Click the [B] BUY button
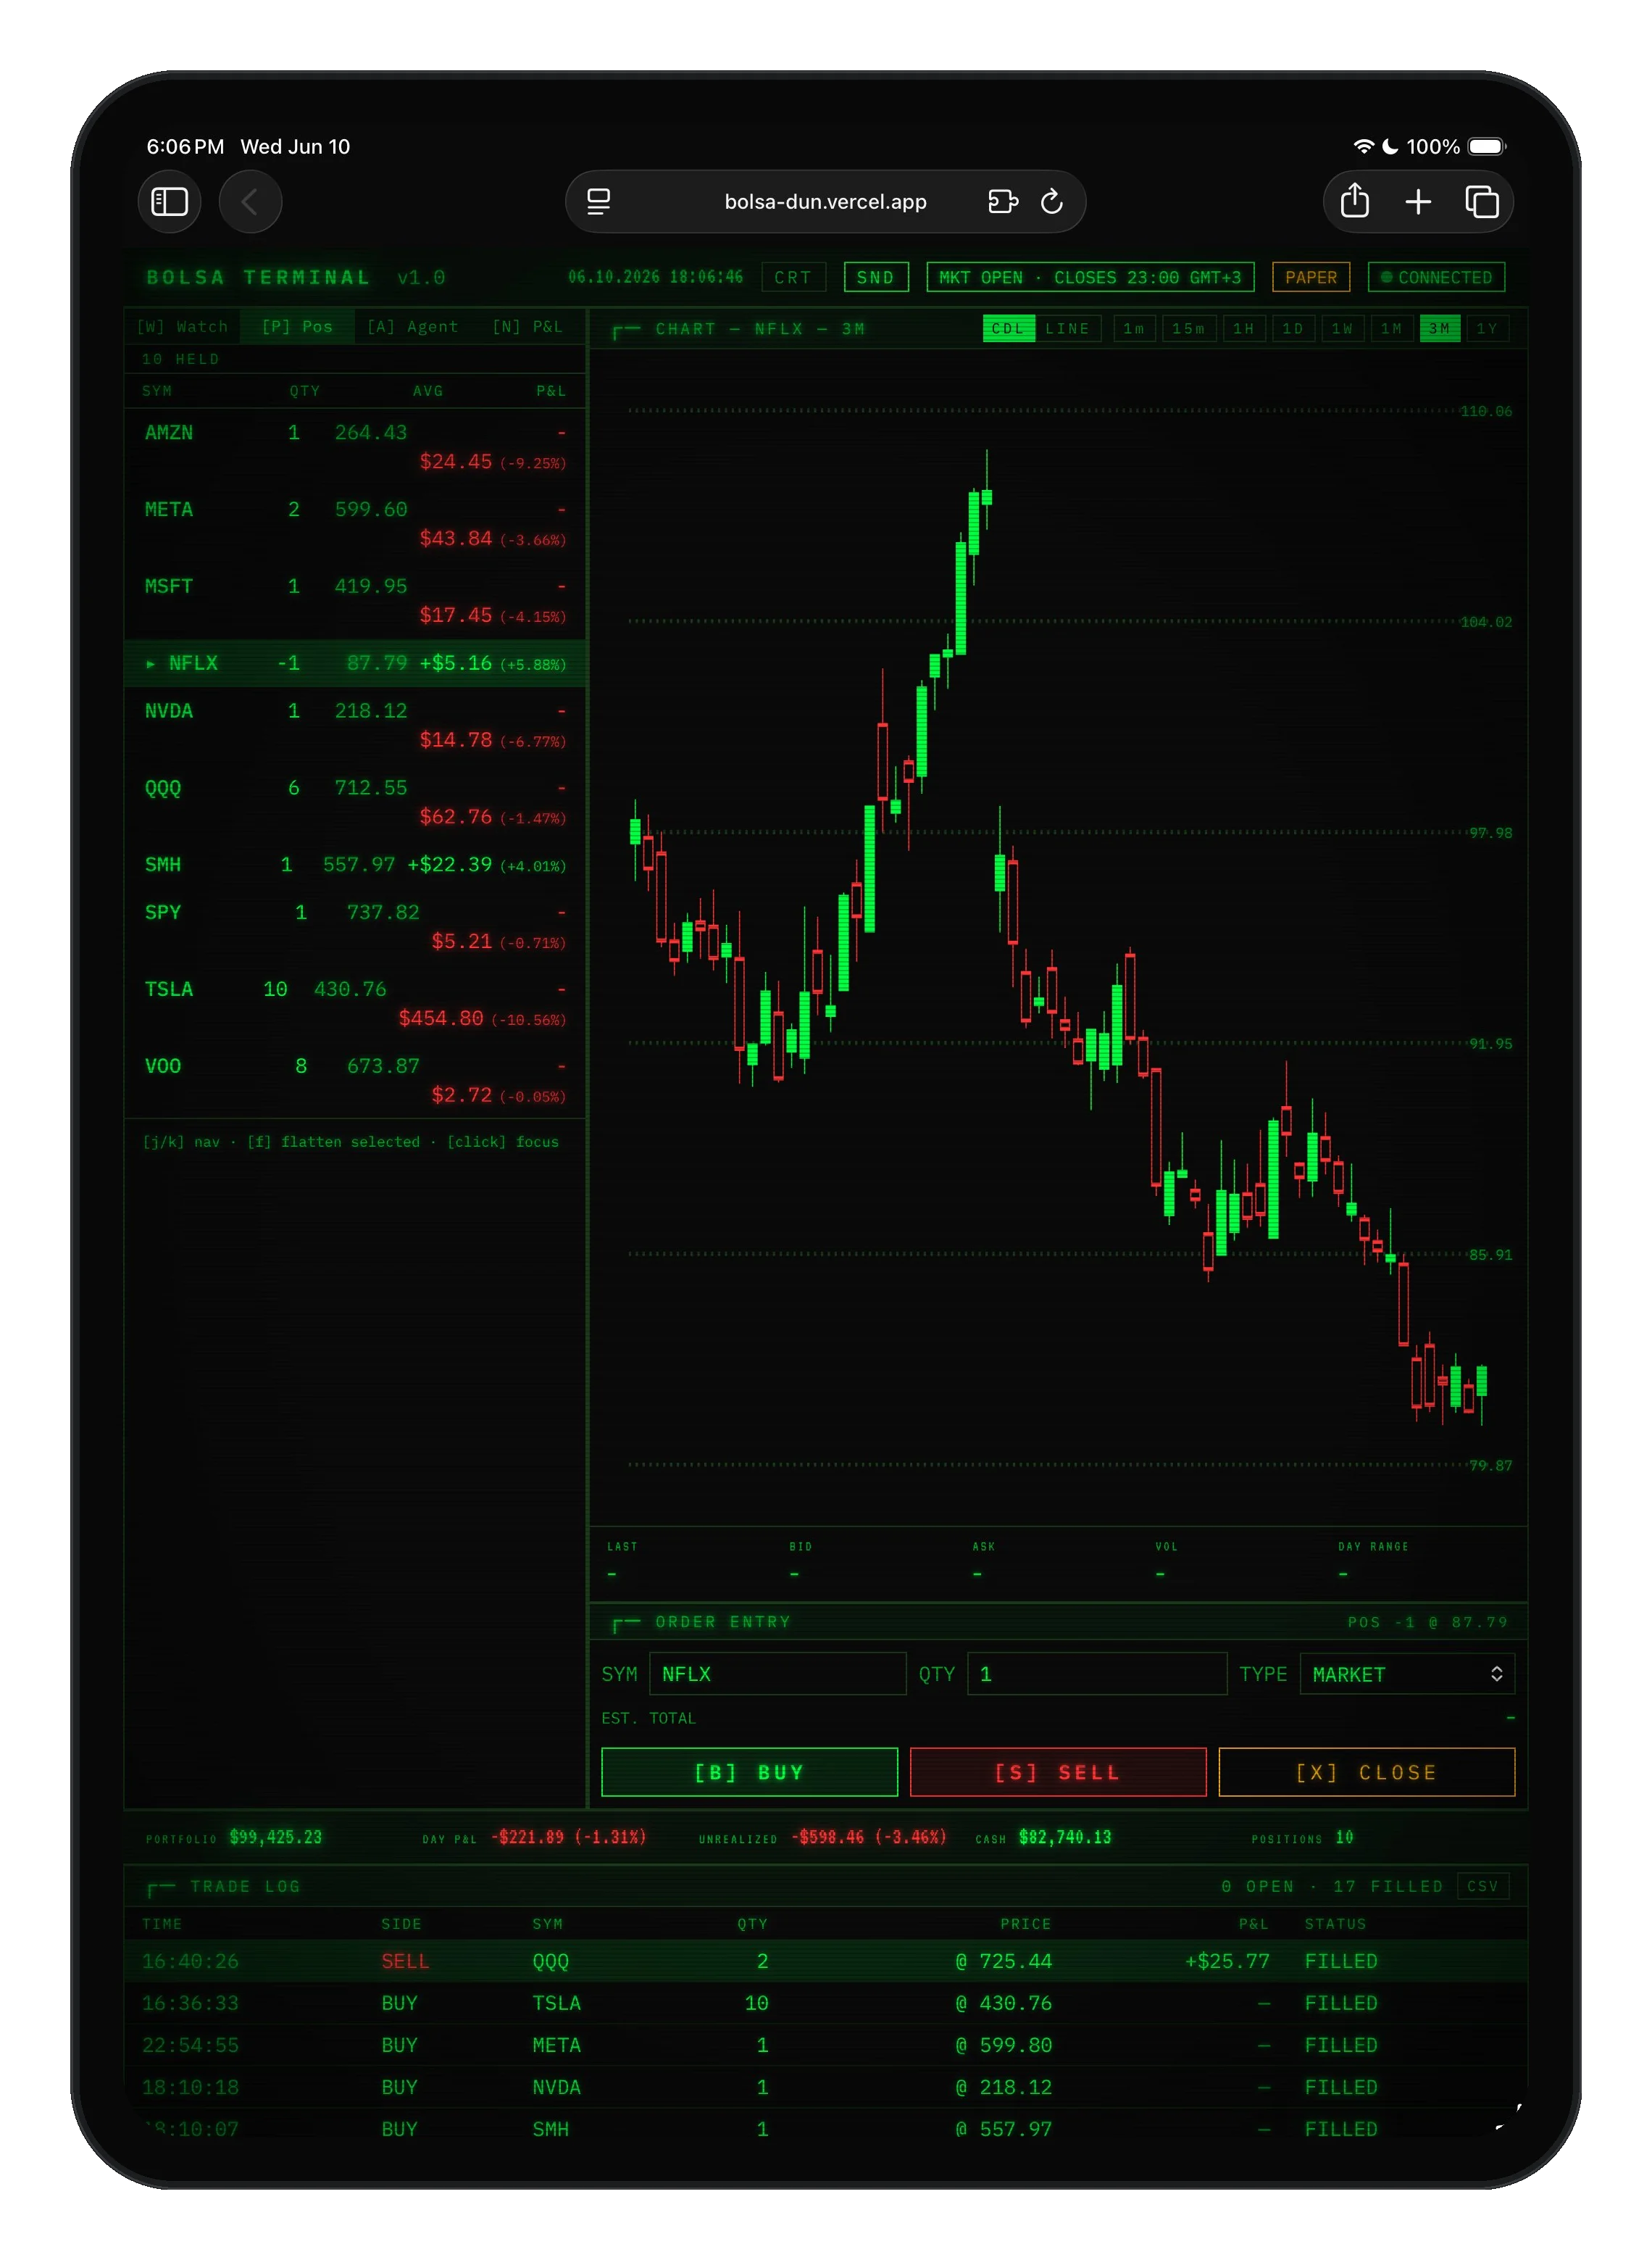This screenshot has width=1652, height=2260. [749, 1771]
